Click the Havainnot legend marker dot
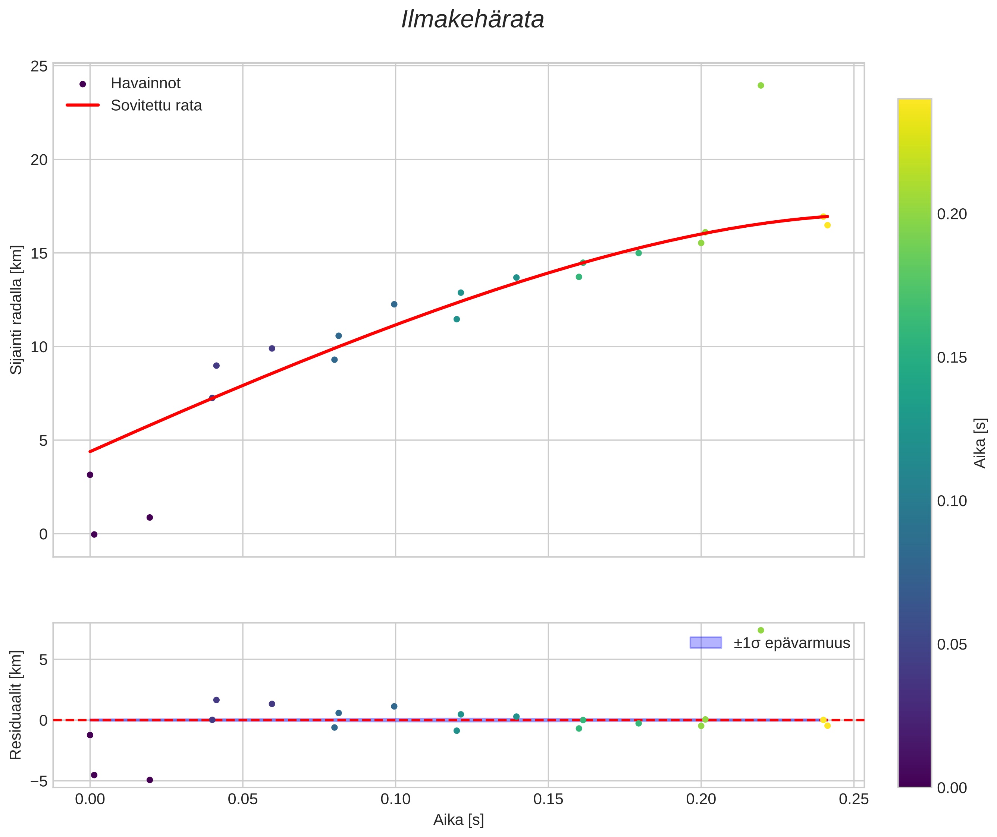Screen dimensions: 997x837 coord(83,84)
